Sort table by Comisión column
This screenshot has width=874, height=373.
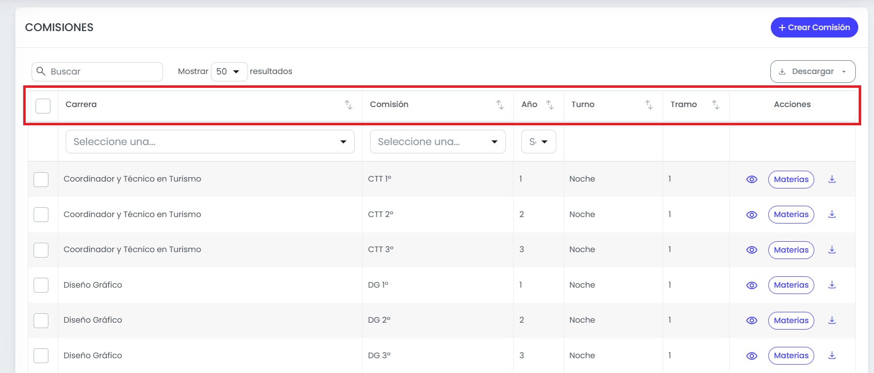499,105
